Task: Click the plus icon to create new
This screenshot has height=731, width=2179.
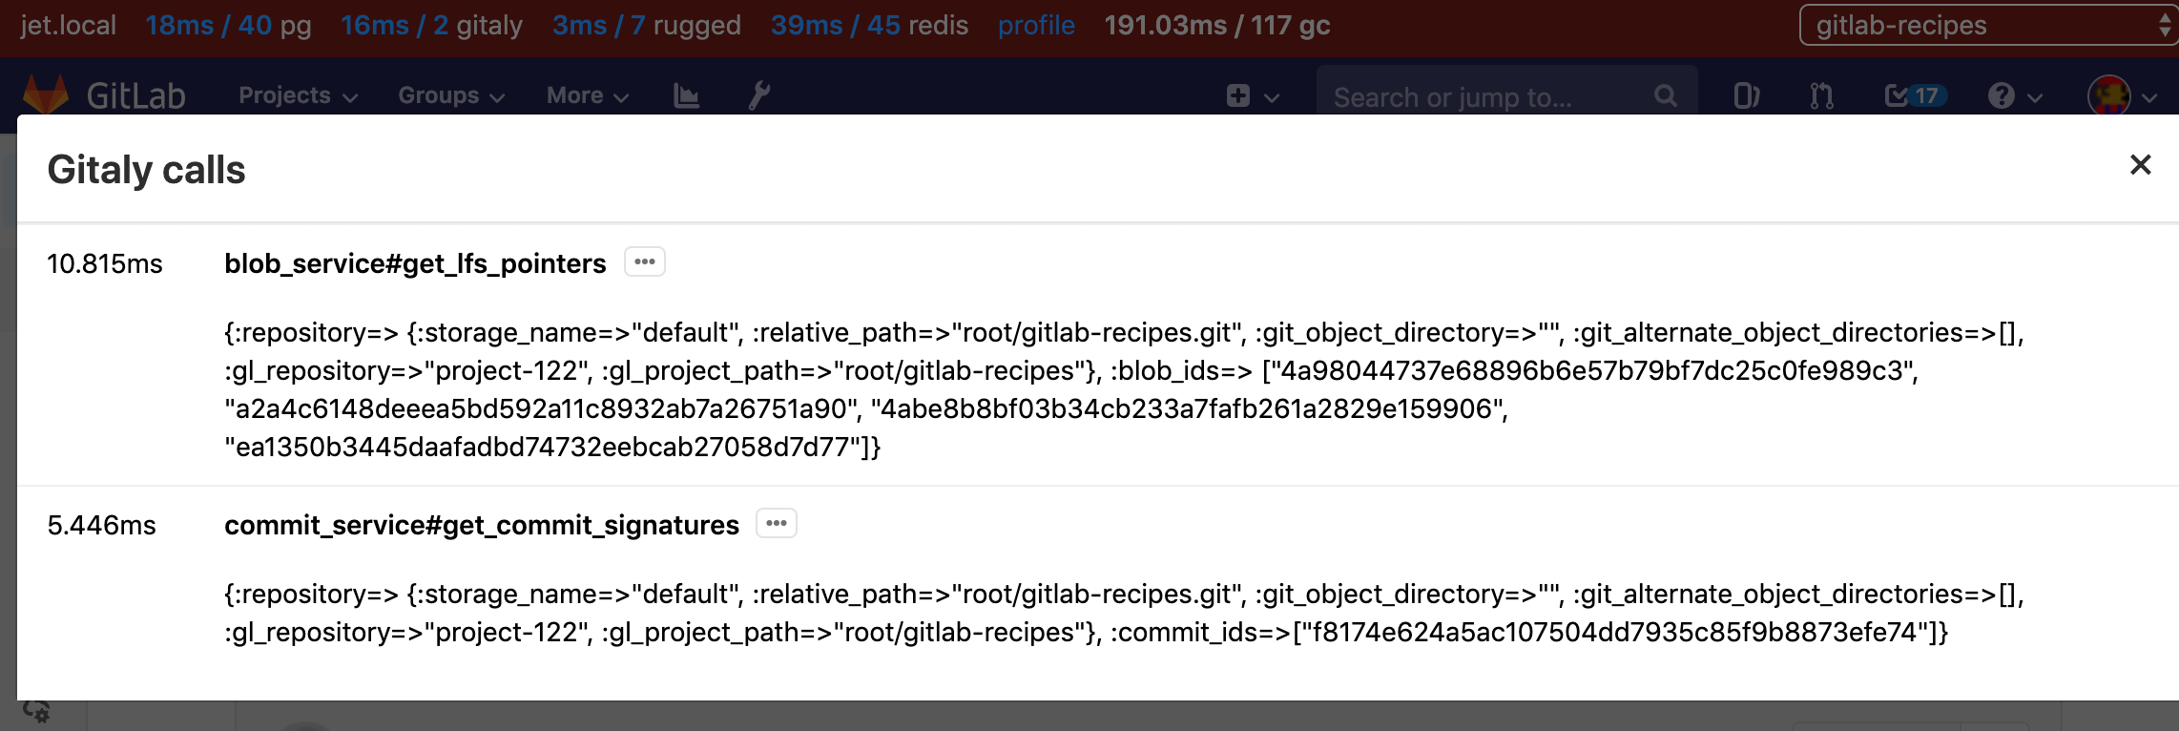Action: pyautogui.click(x=1238, y=95)
